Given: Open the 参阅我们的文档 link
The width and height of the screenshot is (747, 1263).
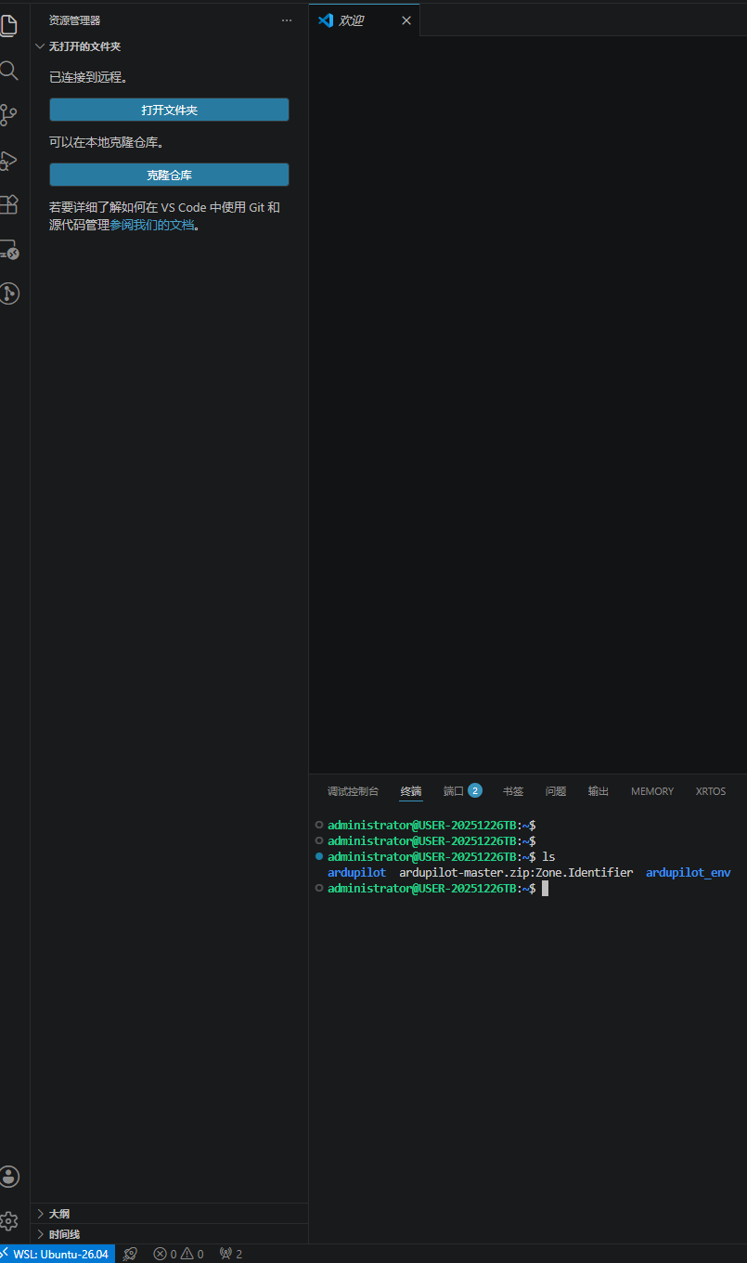Looking at the screenshot, I should click(x=151, y=225).
